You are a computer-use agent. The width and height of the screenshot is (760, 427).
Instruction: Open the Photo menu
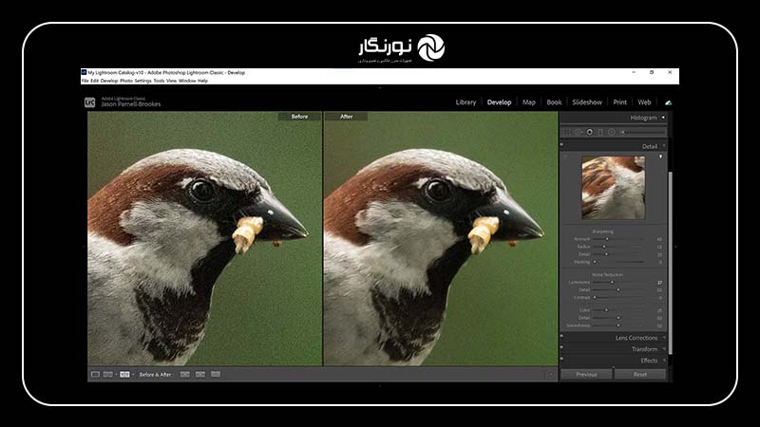tap(126, 81)
